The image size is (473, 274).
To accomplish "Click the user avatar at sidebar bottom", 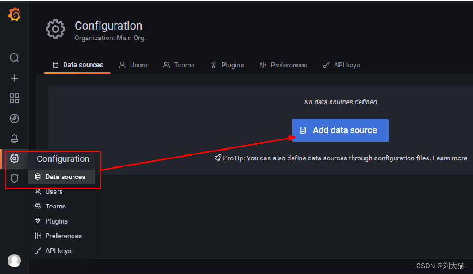I will click(14, 261).
